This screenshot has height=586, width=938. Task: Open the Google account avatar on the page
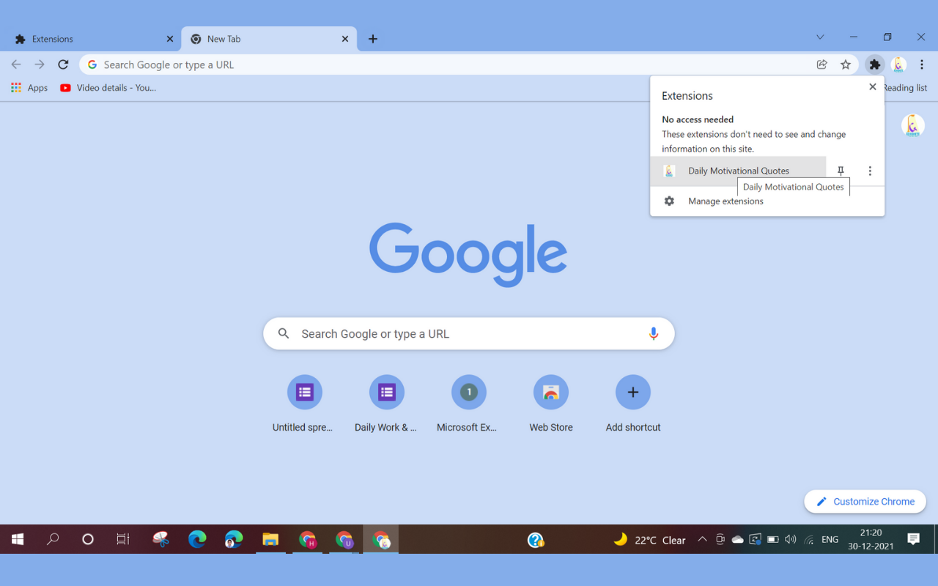(912, 126)
